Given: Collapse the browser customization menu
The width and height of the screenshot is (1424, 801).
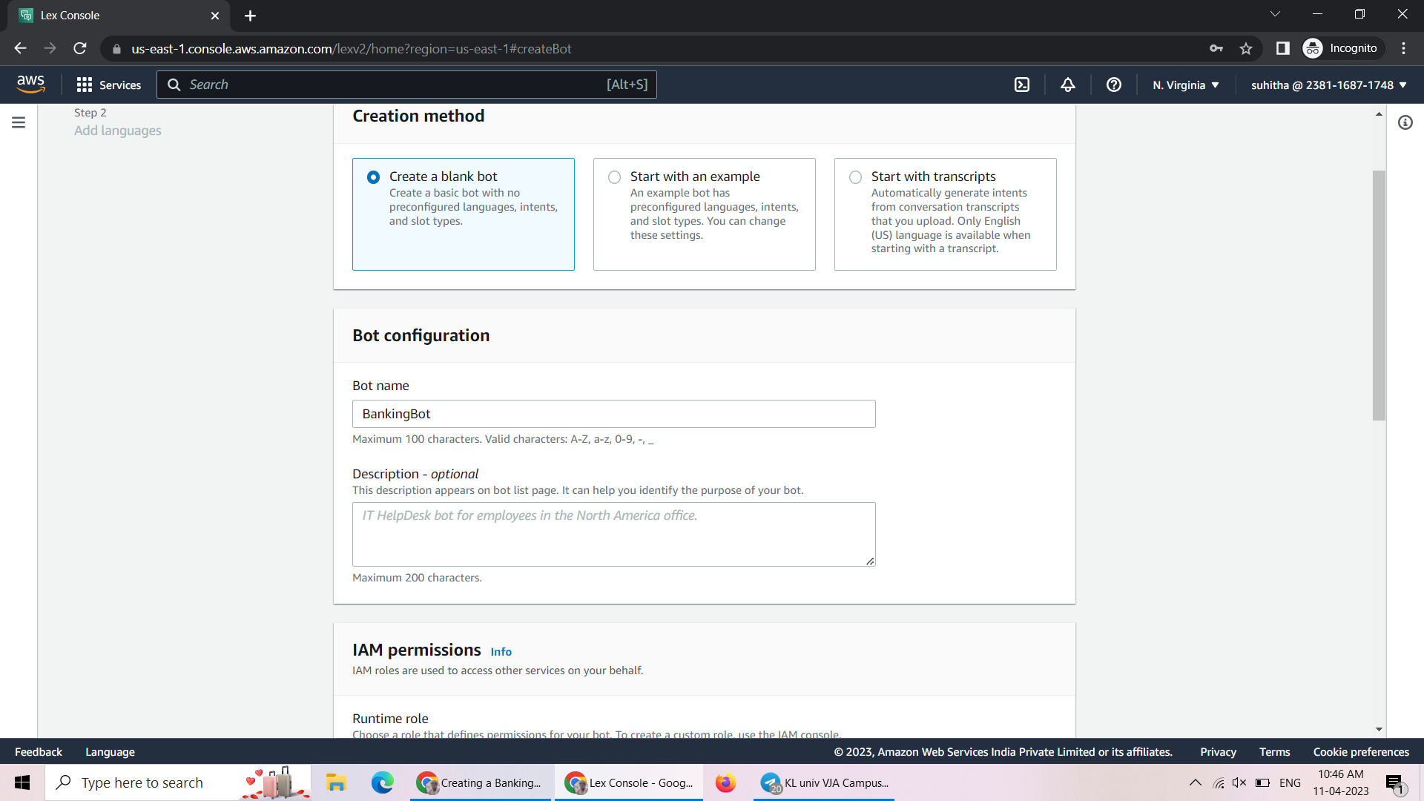Looking at the screenshot, I should click(x=1275, y=13).
